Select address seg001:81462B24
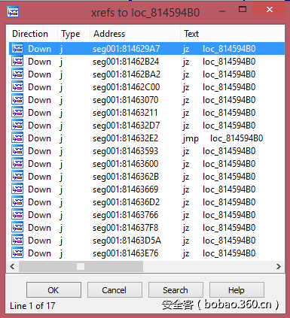The height and width of the screenshot is (318, 290). 126,62
